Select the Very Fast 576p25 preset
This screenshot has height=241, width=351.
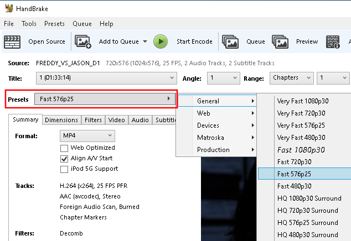click(x=304, y=125)
